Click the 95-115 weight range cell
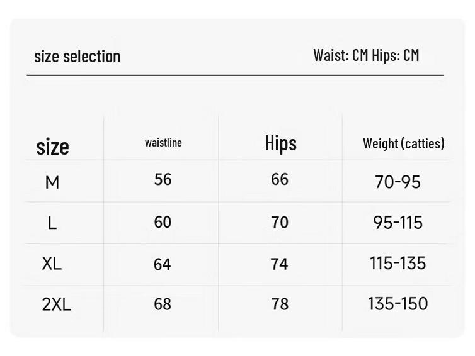The height and width of the screenshot is (356, 475). click(398, 223)
